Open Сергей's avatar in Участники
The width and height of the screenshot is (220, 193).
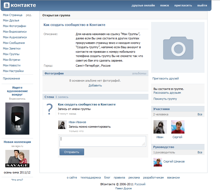[x=178, y=127]
